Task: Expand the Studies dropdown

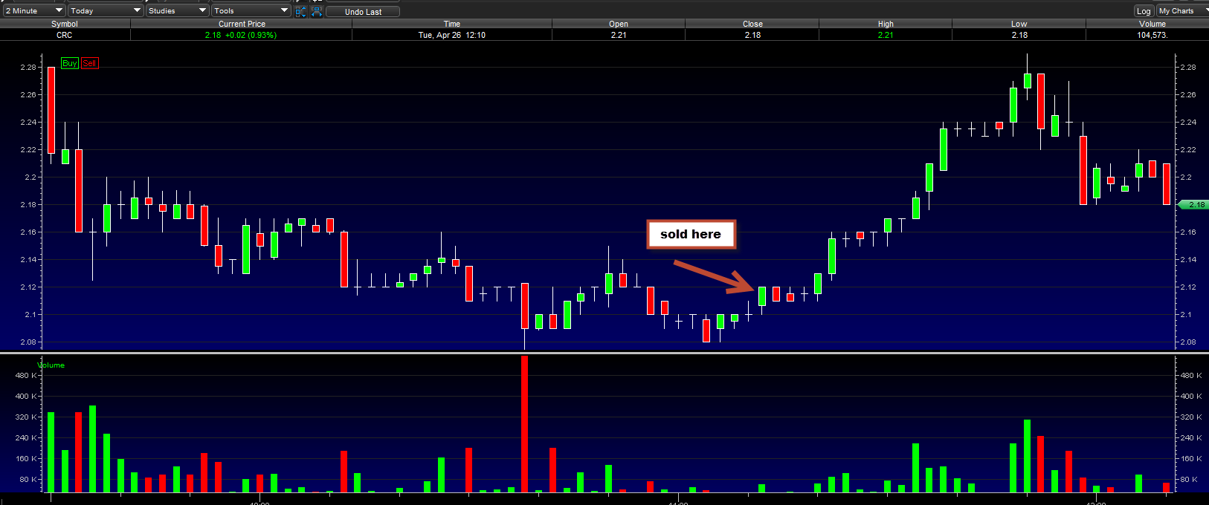Action: [x=177, y=10]
